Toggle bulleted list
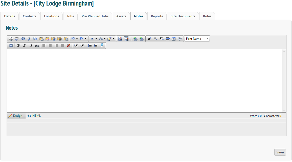 click(96, 46)
